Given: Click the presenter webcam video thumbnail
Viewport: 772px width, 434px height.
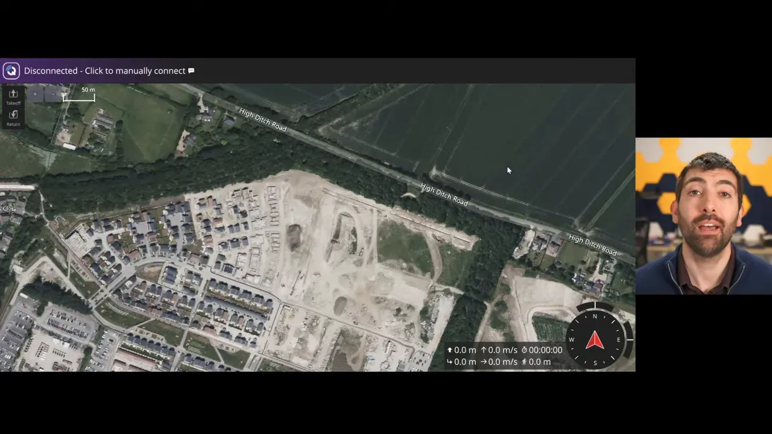Looking at the screenshot, I should [x=703, y=216].
